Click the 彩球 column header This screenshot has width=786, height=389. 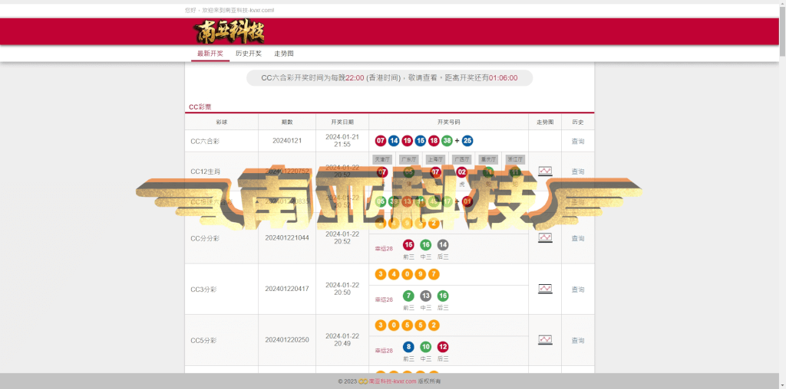222,122
